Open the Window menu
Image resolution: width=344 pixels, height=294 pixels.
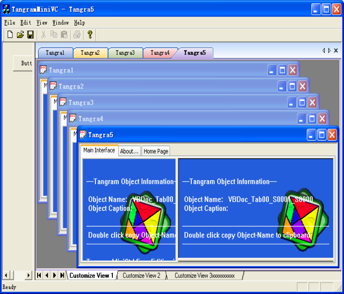click(x=61, y=23)
